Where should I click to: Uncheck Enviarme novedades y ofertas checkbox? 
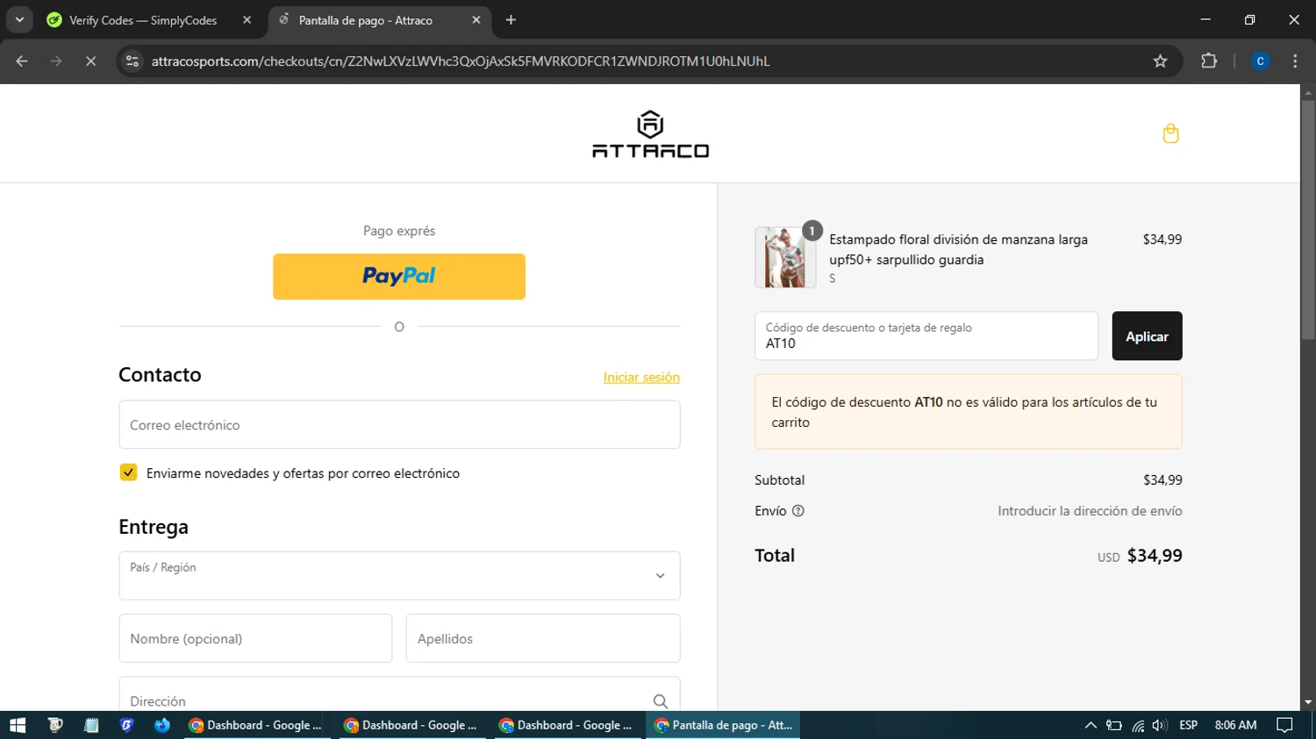[x=128, y=473]
